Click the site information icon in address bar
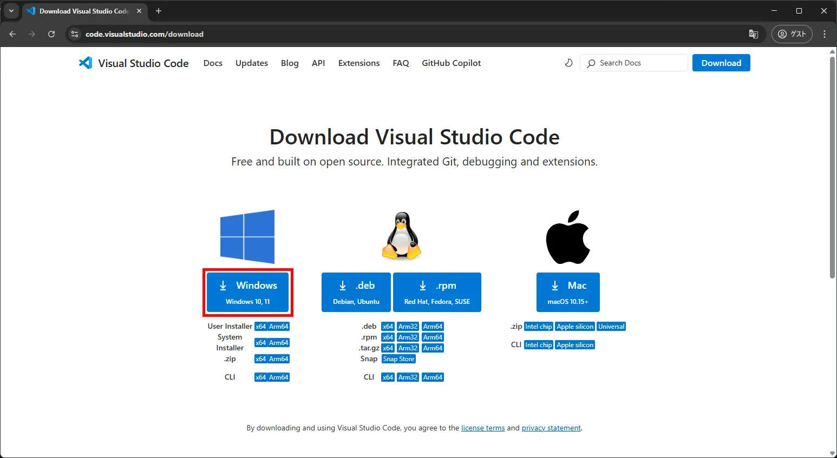 75,34
